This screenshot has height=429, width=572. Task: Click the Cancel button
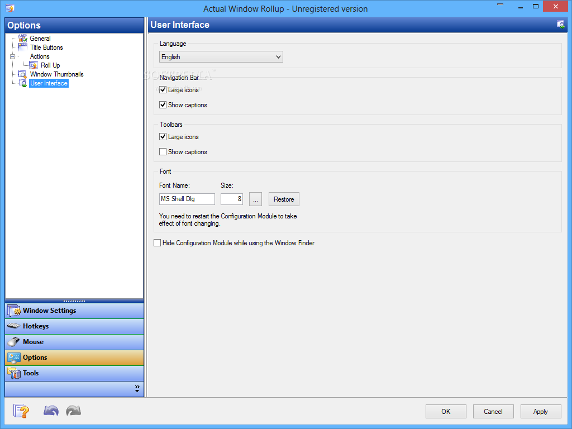click(x=493, y=412)
